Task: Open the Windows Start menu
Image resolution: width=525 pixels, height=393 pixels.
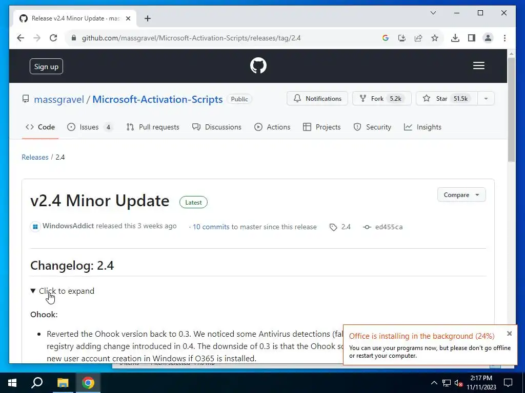Action: 12,383
